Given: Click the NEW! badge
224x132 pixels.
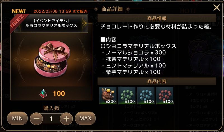Looking at the screenshot, I should tap(18, 11).
